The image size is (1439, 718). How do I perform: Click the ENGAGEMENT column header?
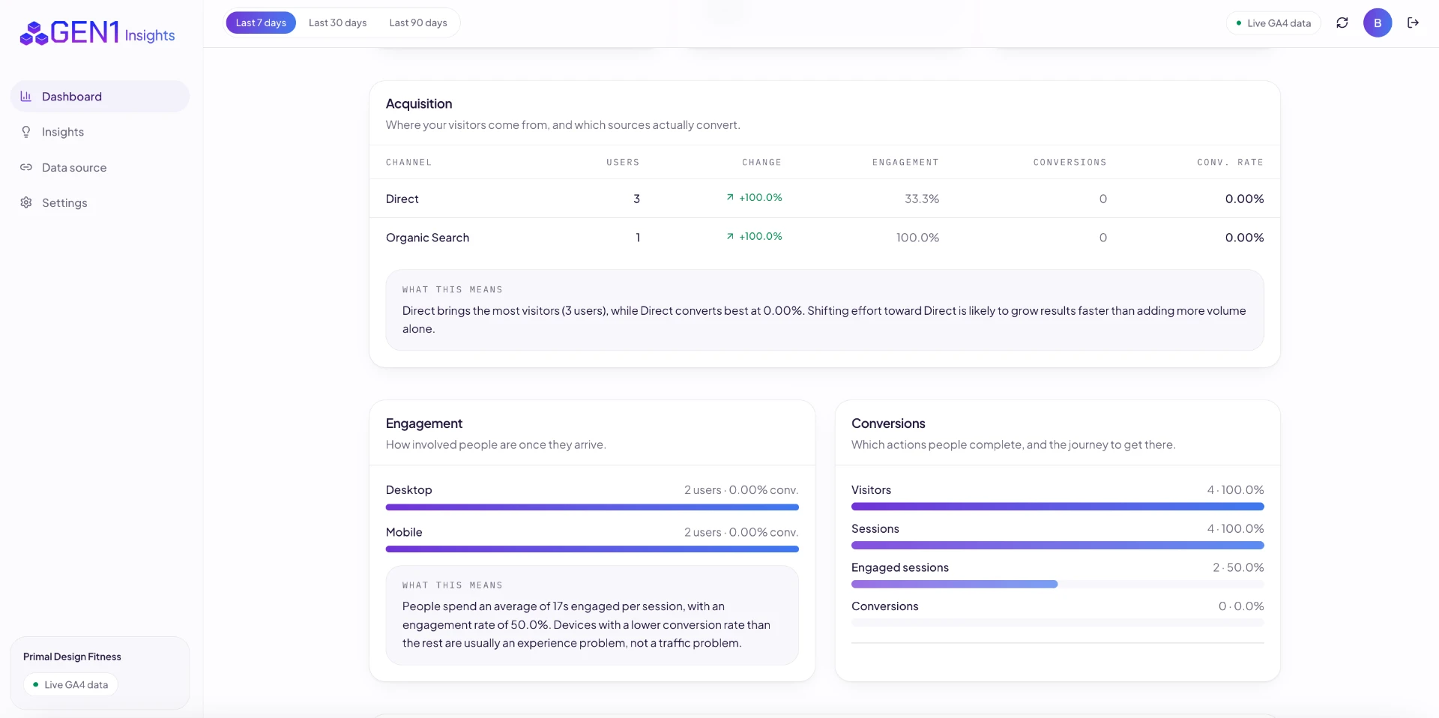coord(905,162)
